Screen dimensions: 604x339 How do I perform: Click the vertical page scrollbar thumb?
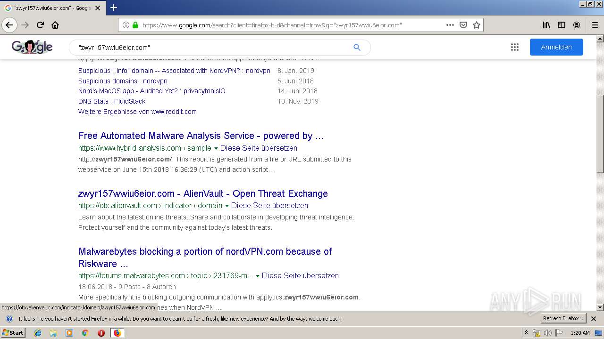tap(600, 134)
